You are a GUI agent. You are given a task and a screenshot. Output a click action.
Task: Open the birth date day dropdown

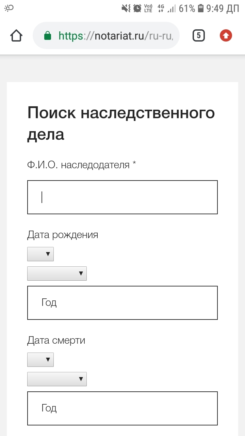click(x=40, y=254)
